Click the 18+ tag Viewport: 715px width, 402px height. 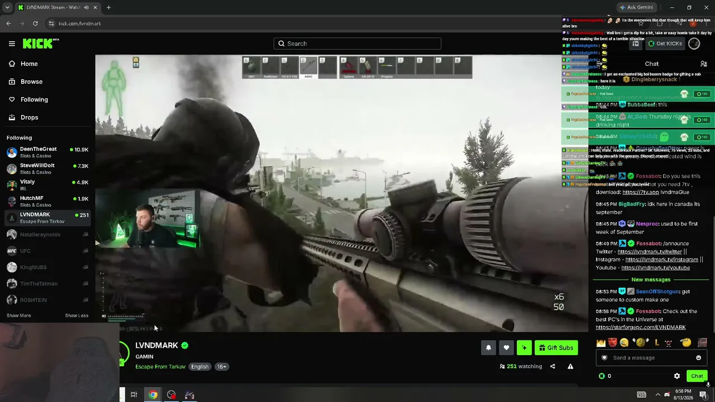click(222, 367)
